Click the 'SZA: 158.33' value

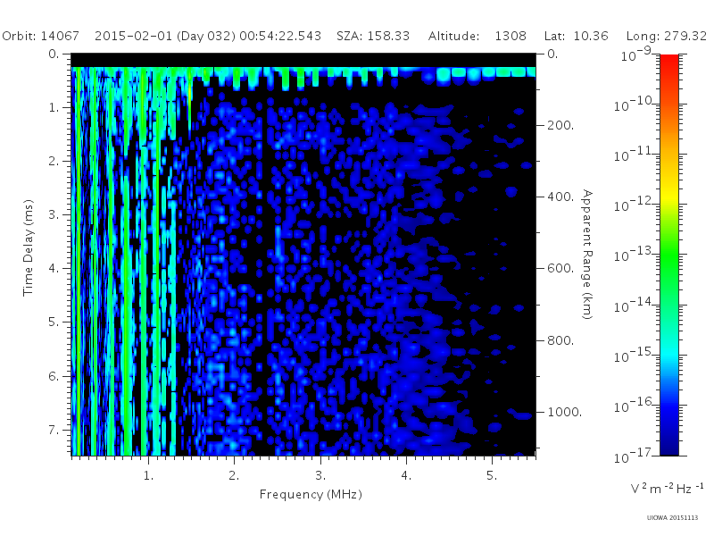click(x=373, y=36)
